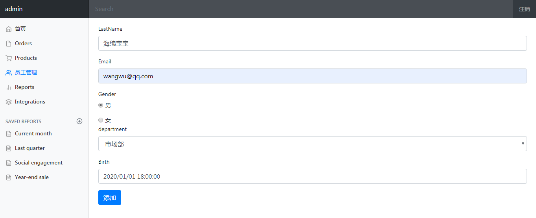Select the 男 gender radio button

point(101,105)
